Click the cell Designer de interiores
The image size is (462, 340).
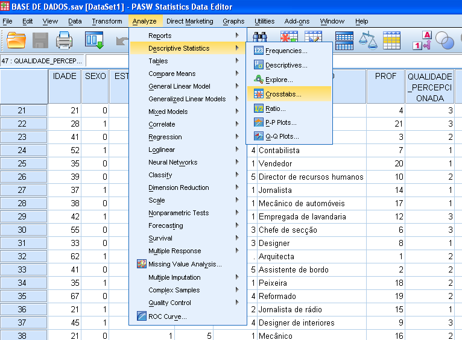[x=312, y=323]
